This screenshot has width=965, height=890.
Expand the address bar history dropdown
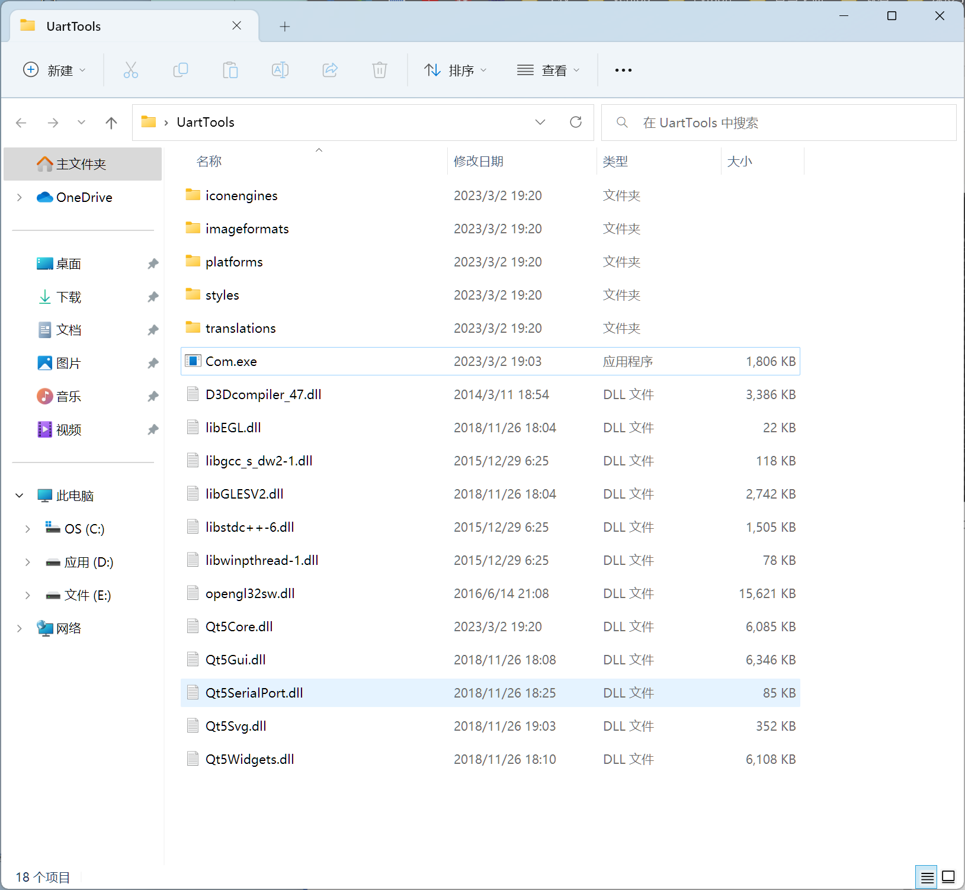[x=540, y=122]
